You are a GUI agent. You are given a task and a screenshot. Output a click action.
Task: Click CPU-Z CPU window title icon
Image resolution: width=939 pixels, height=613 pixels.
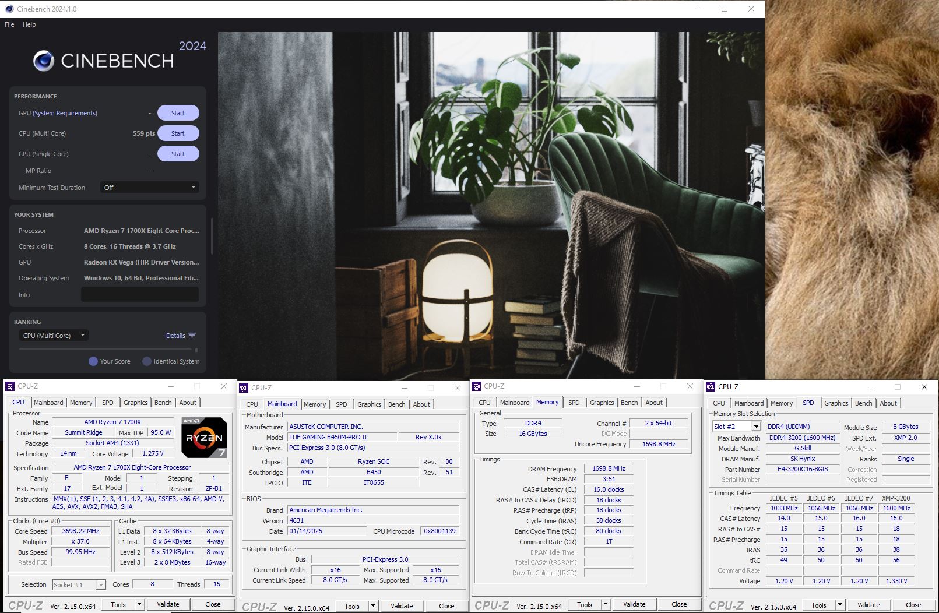click(x=10, y=386)
